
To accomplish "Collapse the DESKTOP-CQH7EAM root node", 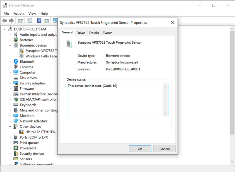I will [x=4, y=29].
